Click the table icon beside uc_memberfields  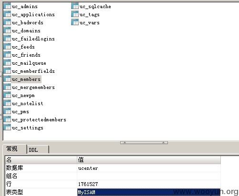click(x=7, y=71)
